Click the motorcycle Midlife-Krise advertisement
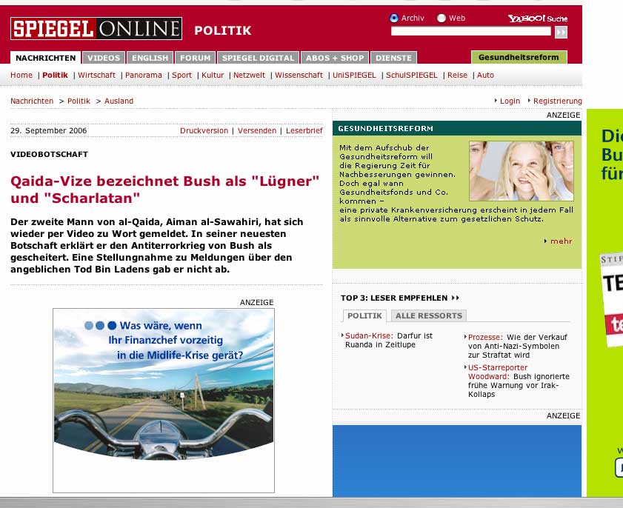623x508 pixels. coord(163,400)
